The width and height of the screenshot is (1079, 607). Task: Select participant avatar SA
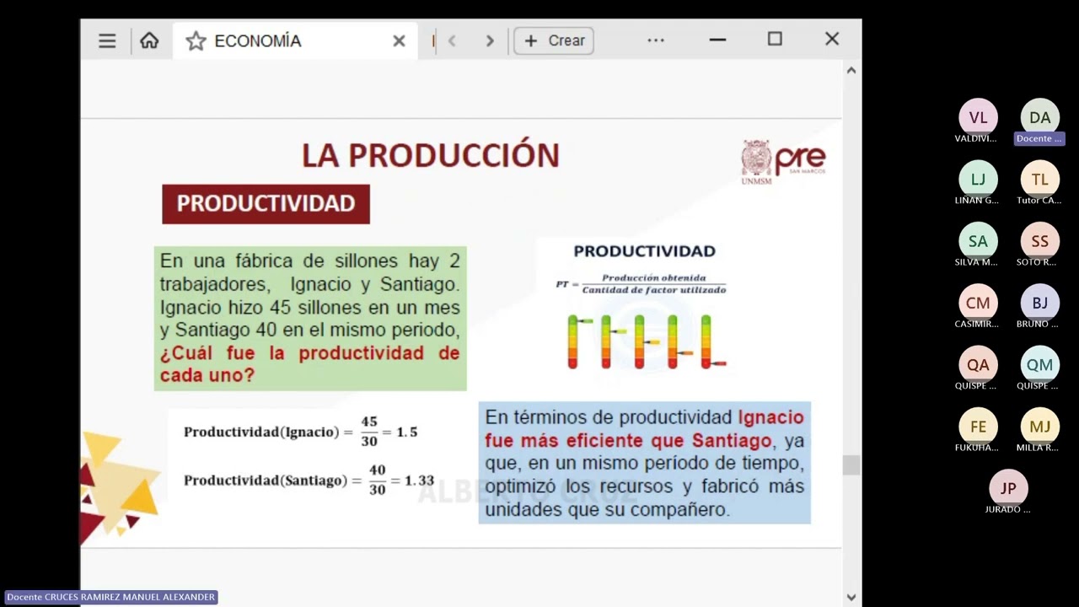tap(978, 241)
